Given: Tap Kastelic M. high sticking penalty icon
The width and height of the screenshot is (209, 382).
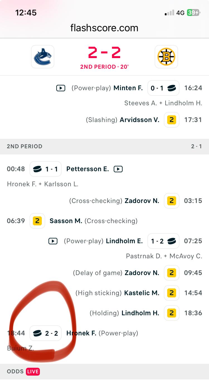Looking at the screenshot, I should point(171,293).
